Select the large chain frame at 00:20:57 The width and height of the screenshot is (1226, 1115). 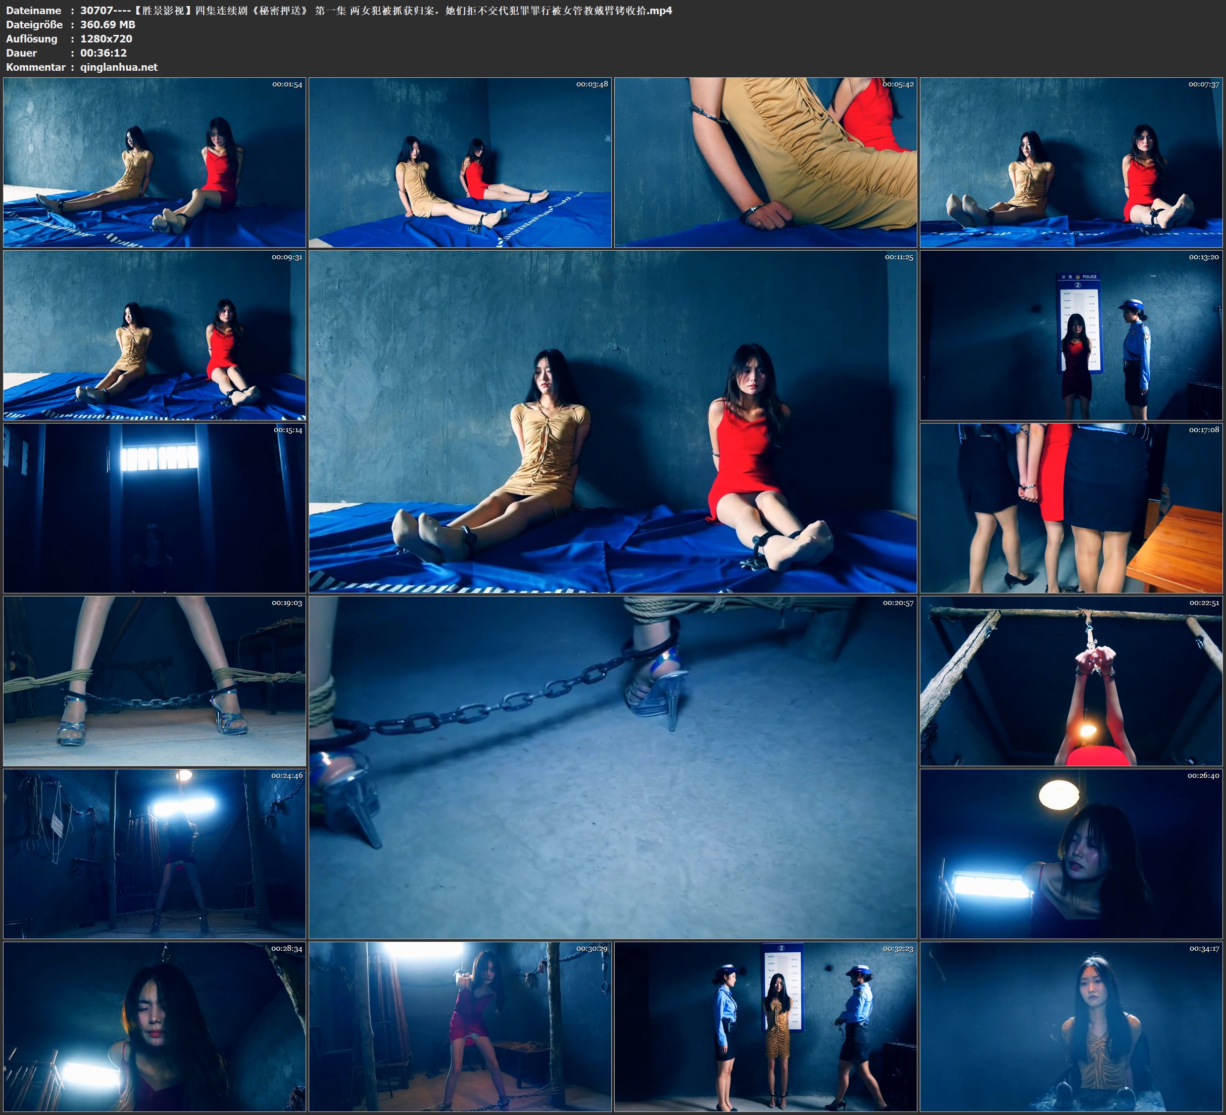tap(612, 767)
